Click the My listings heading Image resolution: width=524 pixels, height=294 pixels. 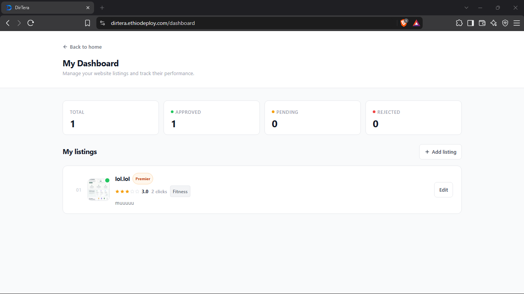coord(80,152)
